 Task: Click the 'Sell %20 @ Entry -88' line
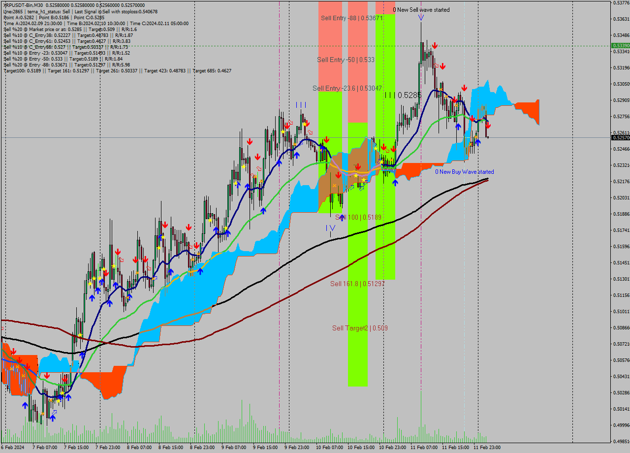pos(66,65)
